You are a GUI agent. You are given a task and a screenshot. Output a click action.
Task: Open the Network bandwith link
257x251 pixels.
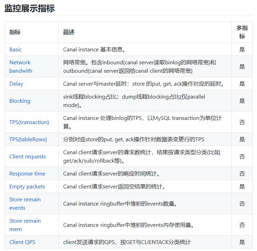point(21,66)
